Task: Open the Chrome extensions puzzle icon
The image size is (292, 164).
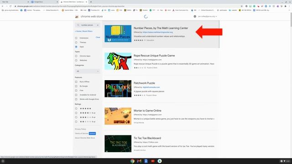Action: (286, 6)
